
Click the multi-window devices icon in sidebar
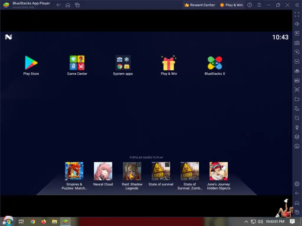coord(297,109)
